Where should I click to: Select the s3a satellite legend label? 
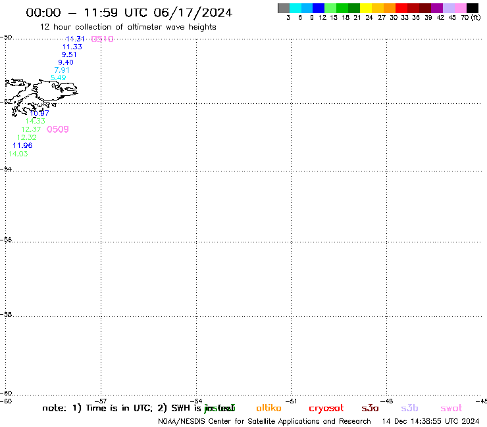(x=370, y=409)
